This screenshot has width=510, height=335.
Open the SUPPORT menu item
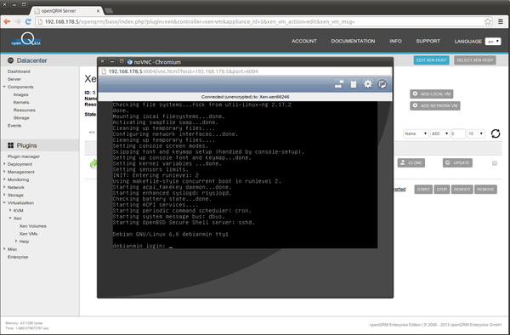(428, 41)
